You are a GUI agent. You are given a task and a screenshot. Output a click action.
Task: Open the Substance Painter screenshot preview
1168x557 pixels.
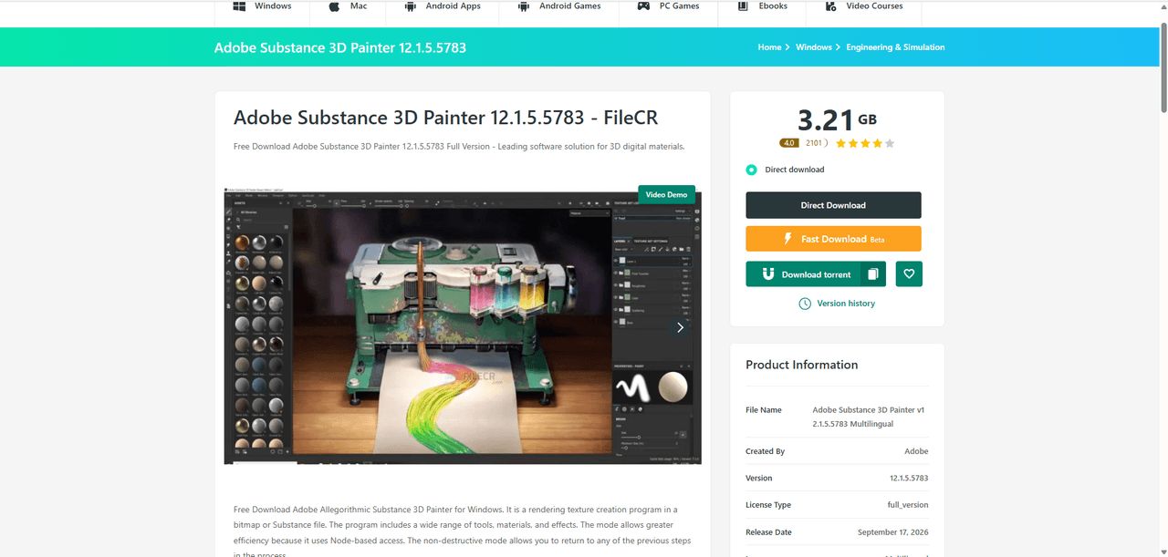coord(463,326)
